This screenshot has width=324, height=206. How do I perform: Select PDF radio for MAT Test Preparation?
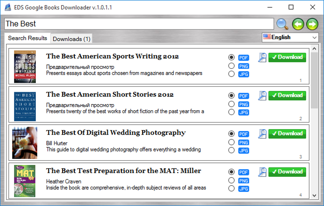coord(232,172)
